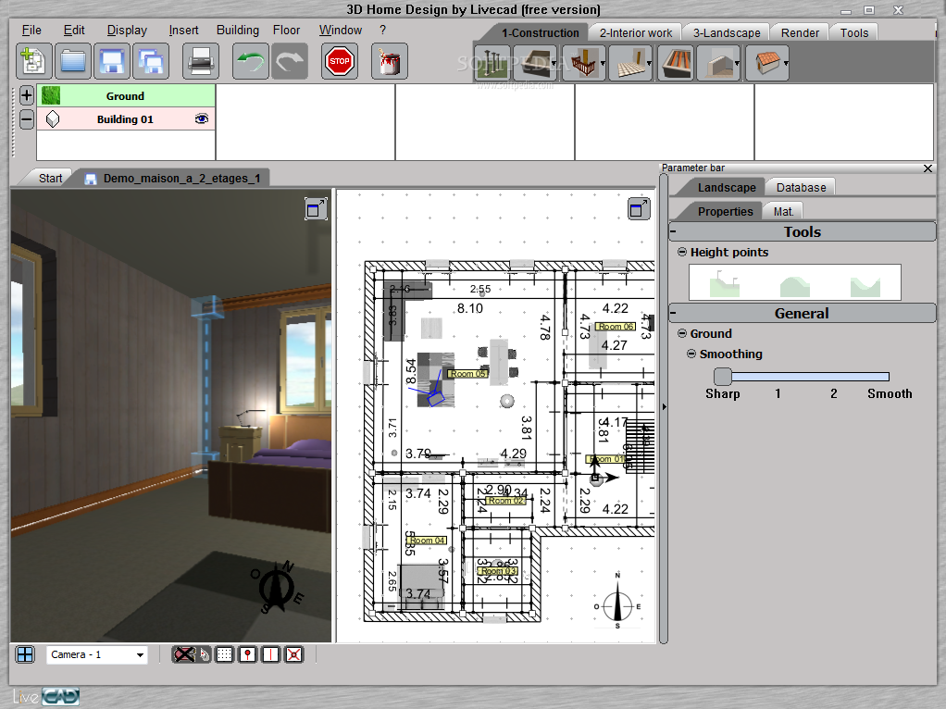The height and width of the screenshot is (709, 946).
Task: Click the red STOP icon
Action: tap(339, 61)
